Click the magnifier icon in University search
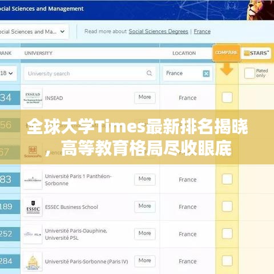Viewport: 274px width, 274px height. point(149,73)
